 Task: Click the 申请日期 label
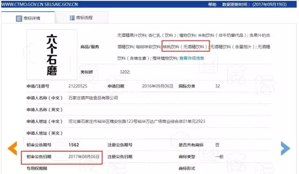pos(116,86)
